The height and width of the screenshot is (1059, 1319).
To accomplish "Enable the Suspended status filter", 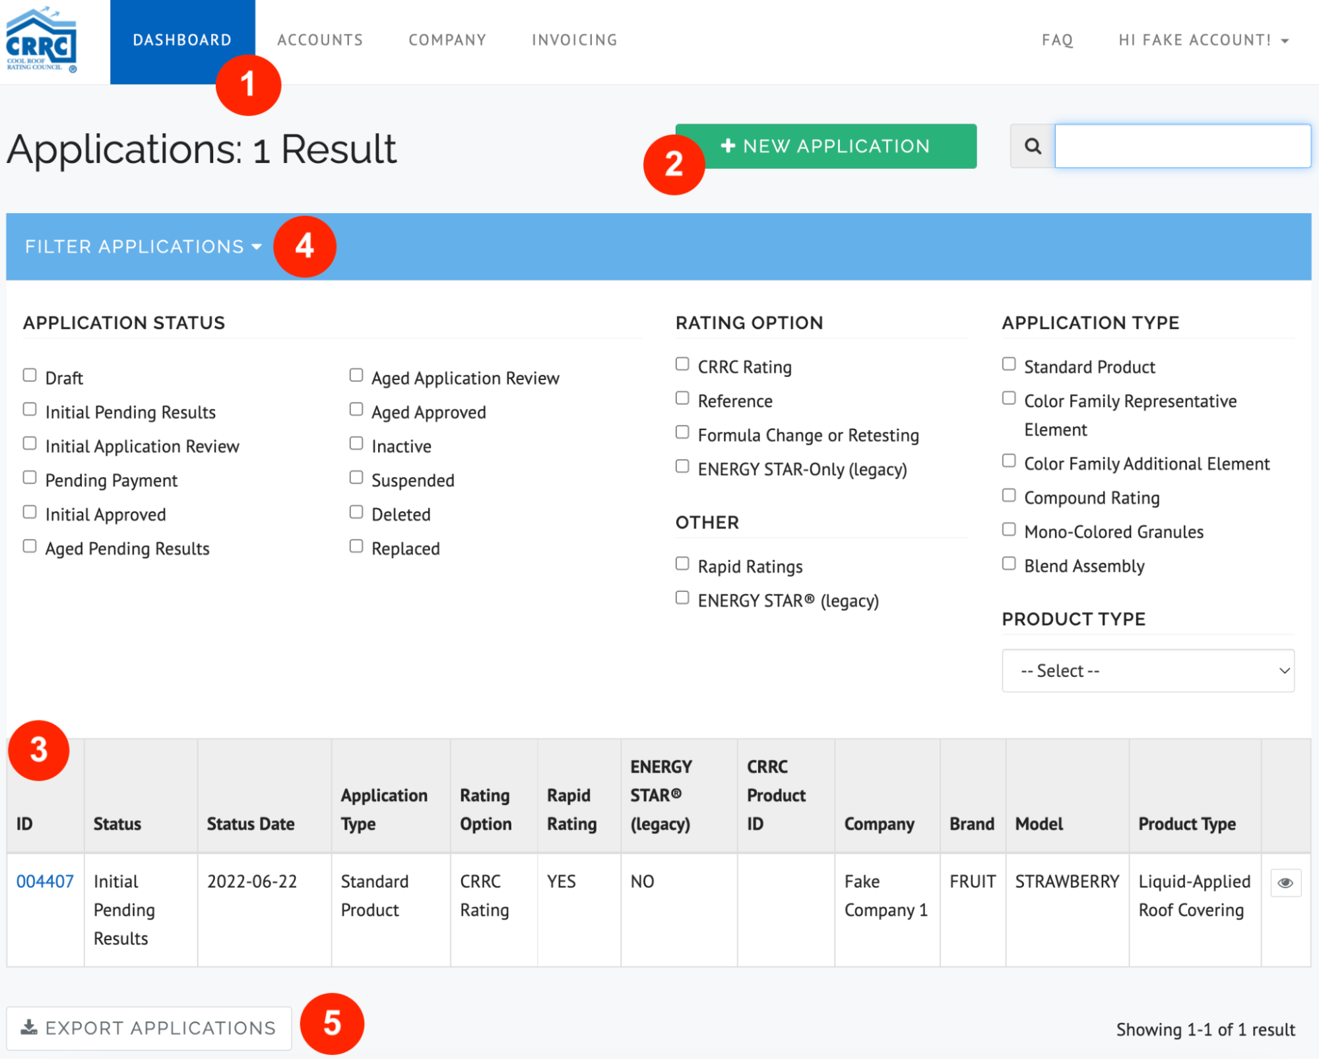I will 356,477.
